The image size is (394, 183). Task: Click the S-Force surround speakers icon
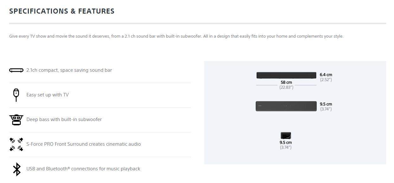tap(16, 144)
